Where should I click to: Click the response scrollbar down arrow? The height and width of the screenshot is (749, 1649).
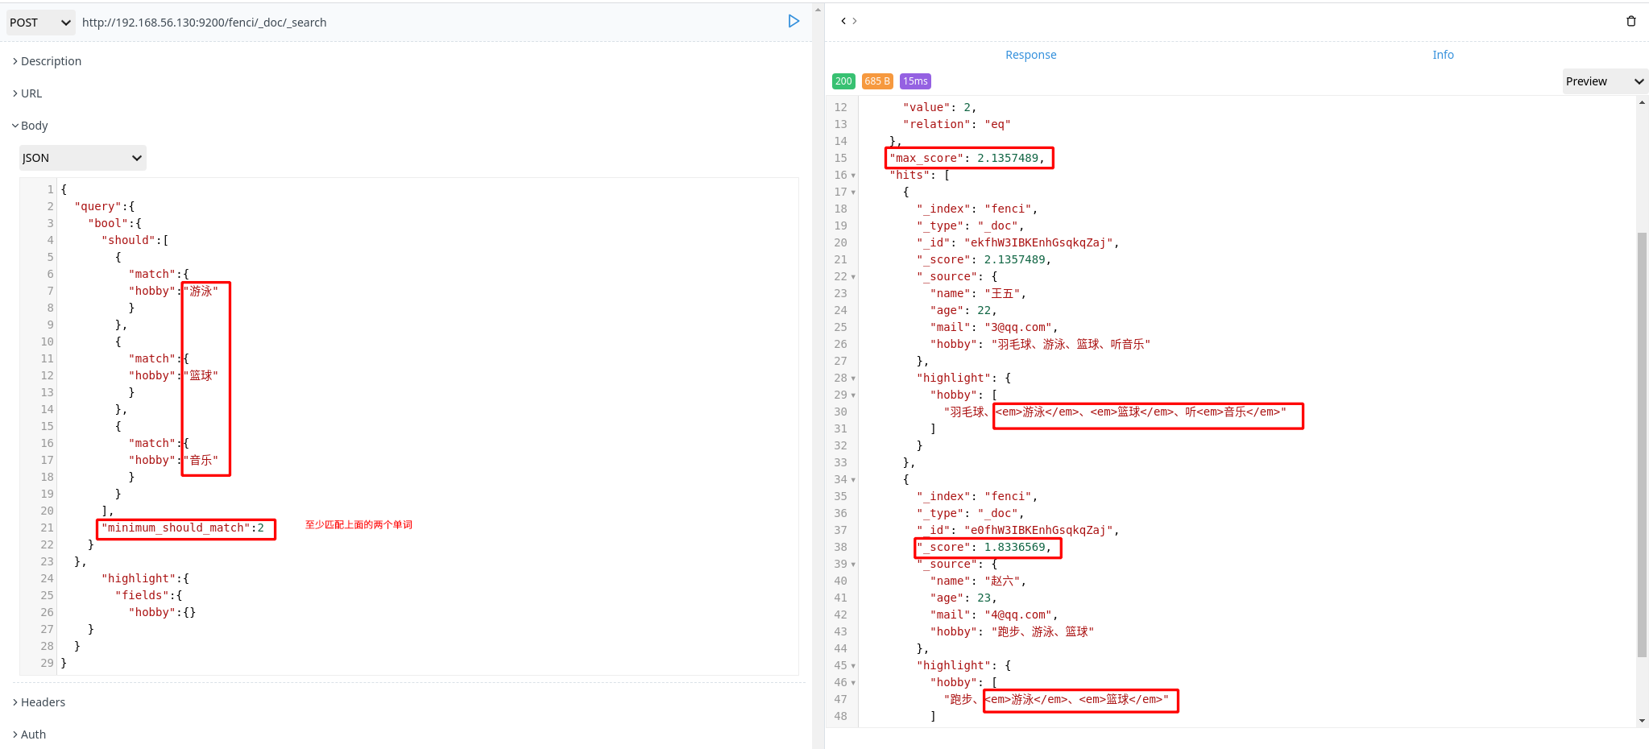pos(1642,721)
